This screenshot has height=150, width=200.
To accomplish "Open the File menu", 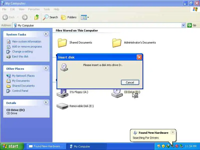I will 4,9.
